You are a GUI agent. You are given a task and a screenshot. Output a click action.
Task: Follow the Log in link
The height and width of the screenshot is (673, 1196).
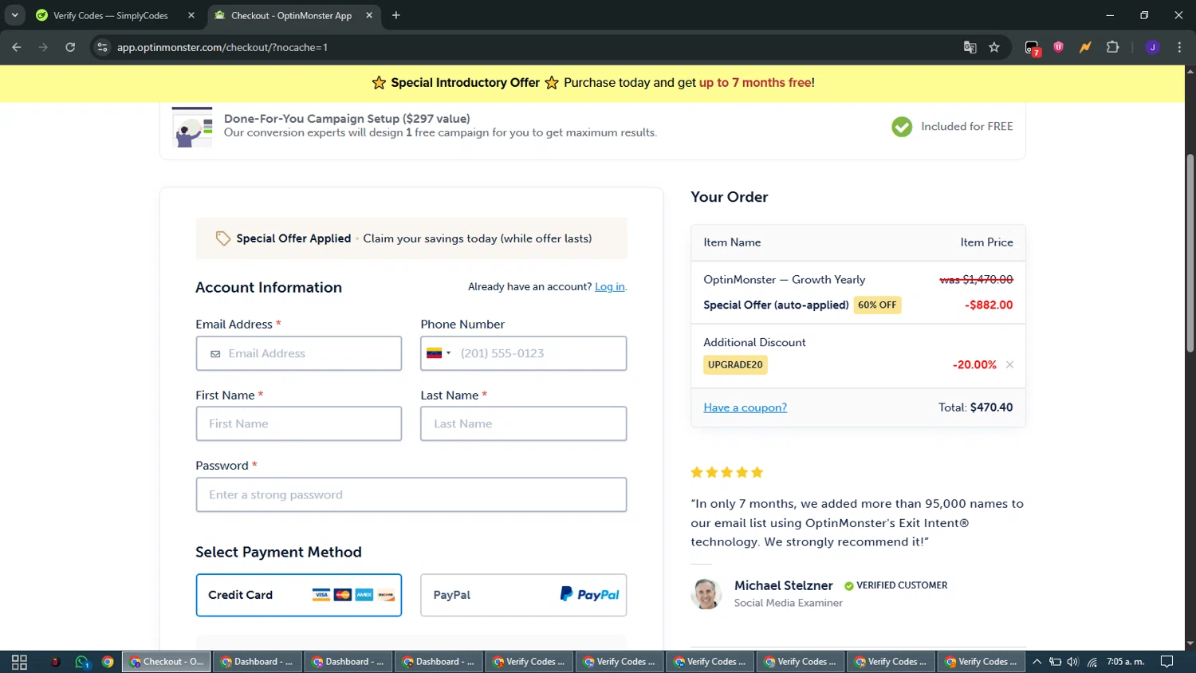pyautogui.click(x=610, y=286)
